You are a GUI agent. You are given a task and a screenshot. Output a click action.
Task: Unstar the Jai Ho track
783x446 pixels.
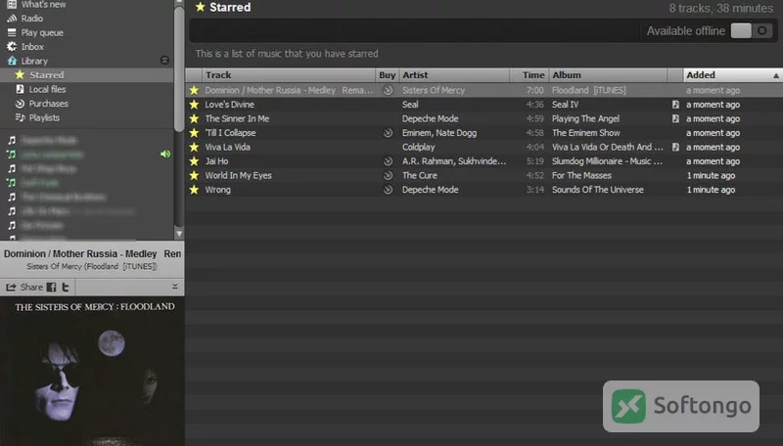194,161
